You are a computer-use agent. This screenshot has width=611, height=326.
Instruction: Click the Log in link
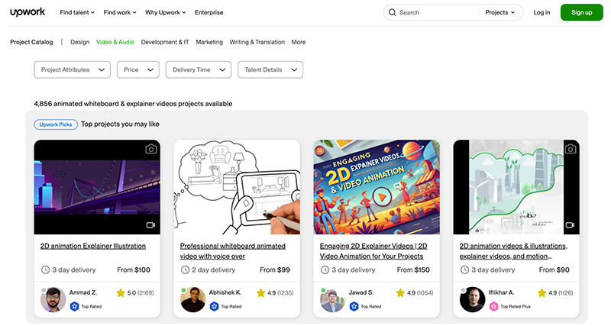pos(541,12)
